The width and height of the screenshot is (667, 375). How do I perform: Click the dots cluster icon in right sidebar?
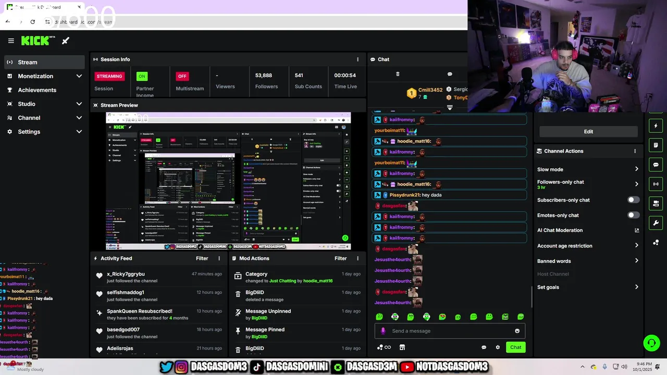click(x=656, y=243)
